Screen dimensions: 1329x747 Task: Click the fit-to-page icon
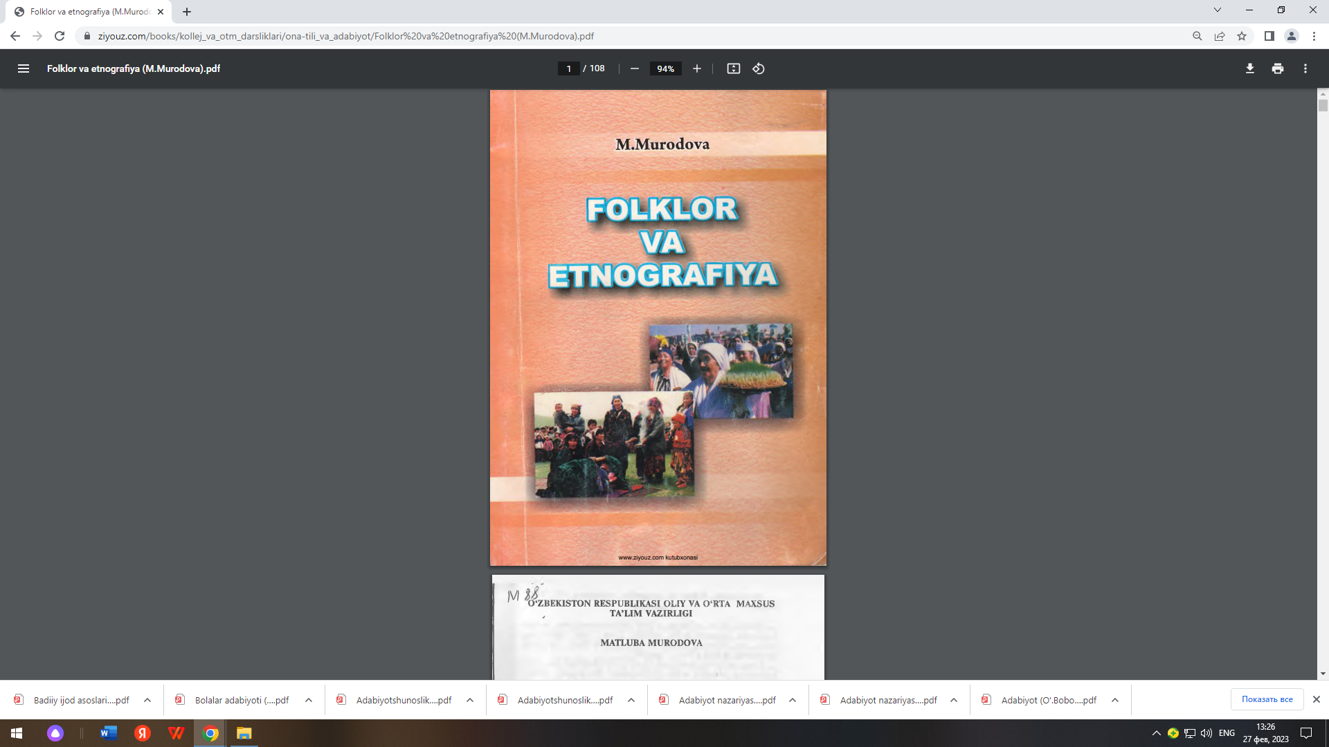(x=733, y=68)
